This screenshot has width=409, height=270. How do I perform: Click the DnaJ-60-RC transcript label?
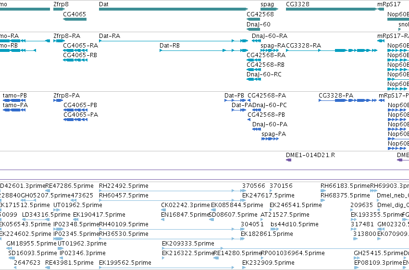coord(264,74)
